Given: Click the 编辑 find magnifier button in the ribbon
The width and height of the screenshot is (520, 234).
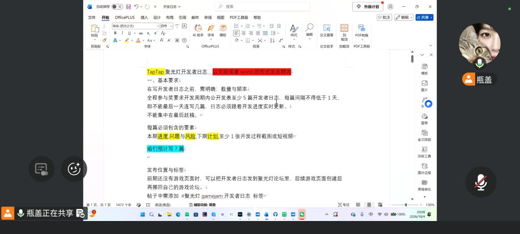Looking at the screenshot, I should tap(309, 30).
